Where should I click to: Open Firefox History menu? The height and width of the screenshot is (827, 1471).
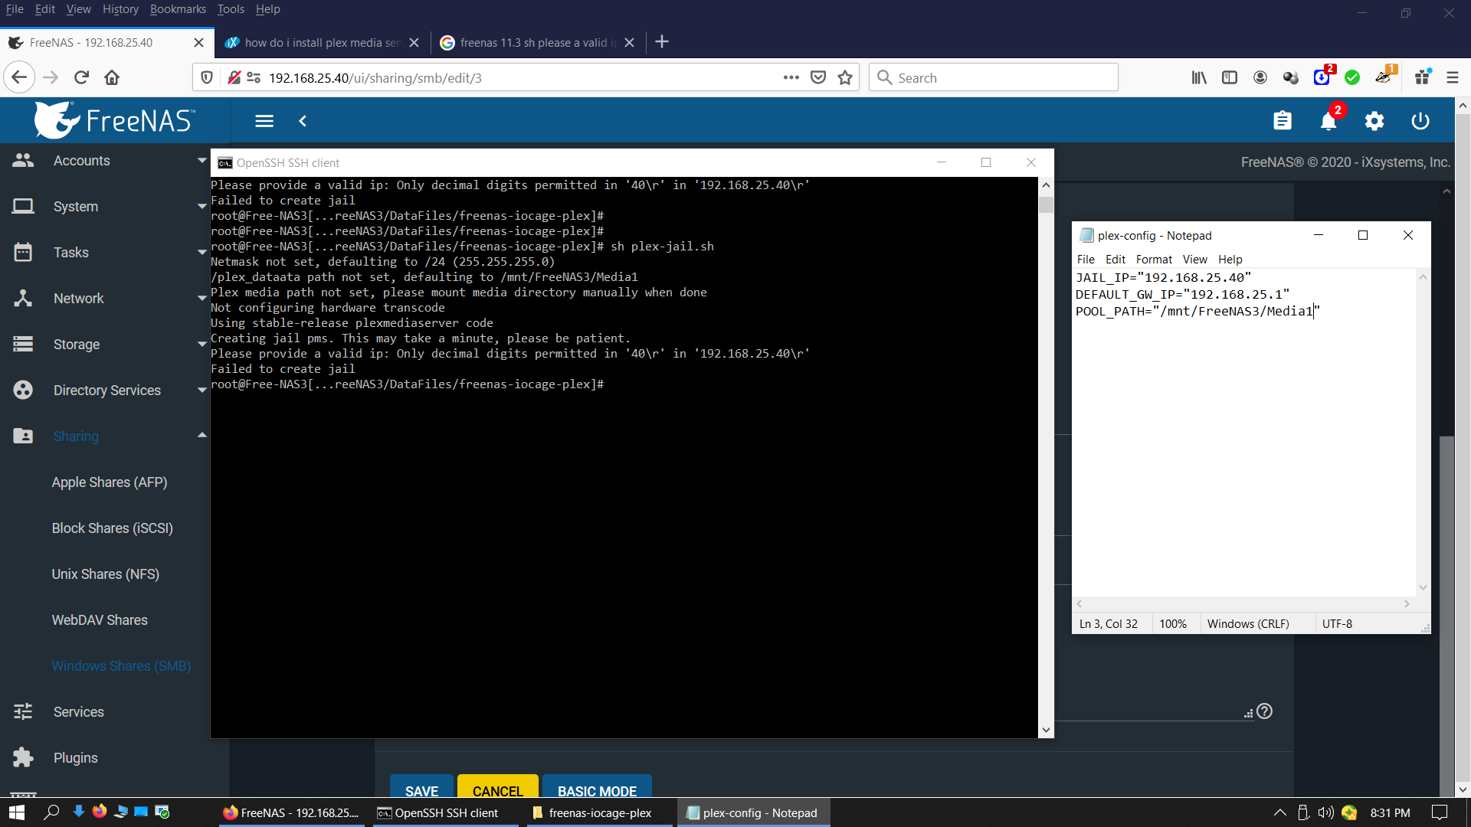[x=120, y=9]
